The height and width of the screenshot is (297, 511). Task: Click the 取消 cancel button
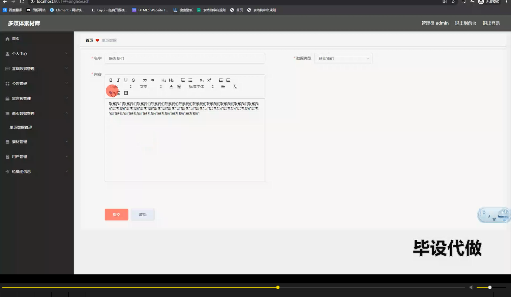tap(142, 214)
